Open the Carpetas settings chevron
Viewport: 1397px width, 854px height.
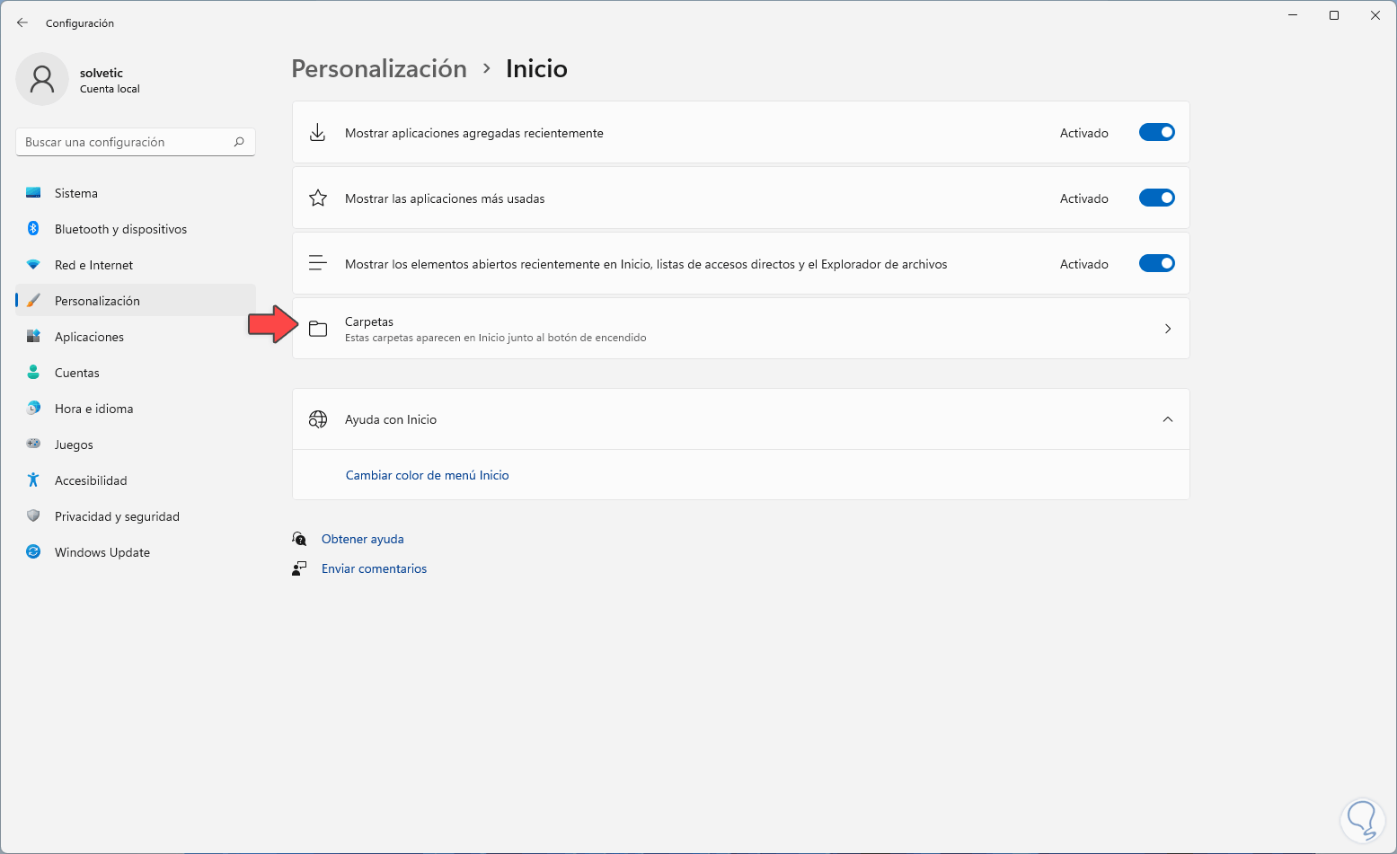[x=1167, y=329]
